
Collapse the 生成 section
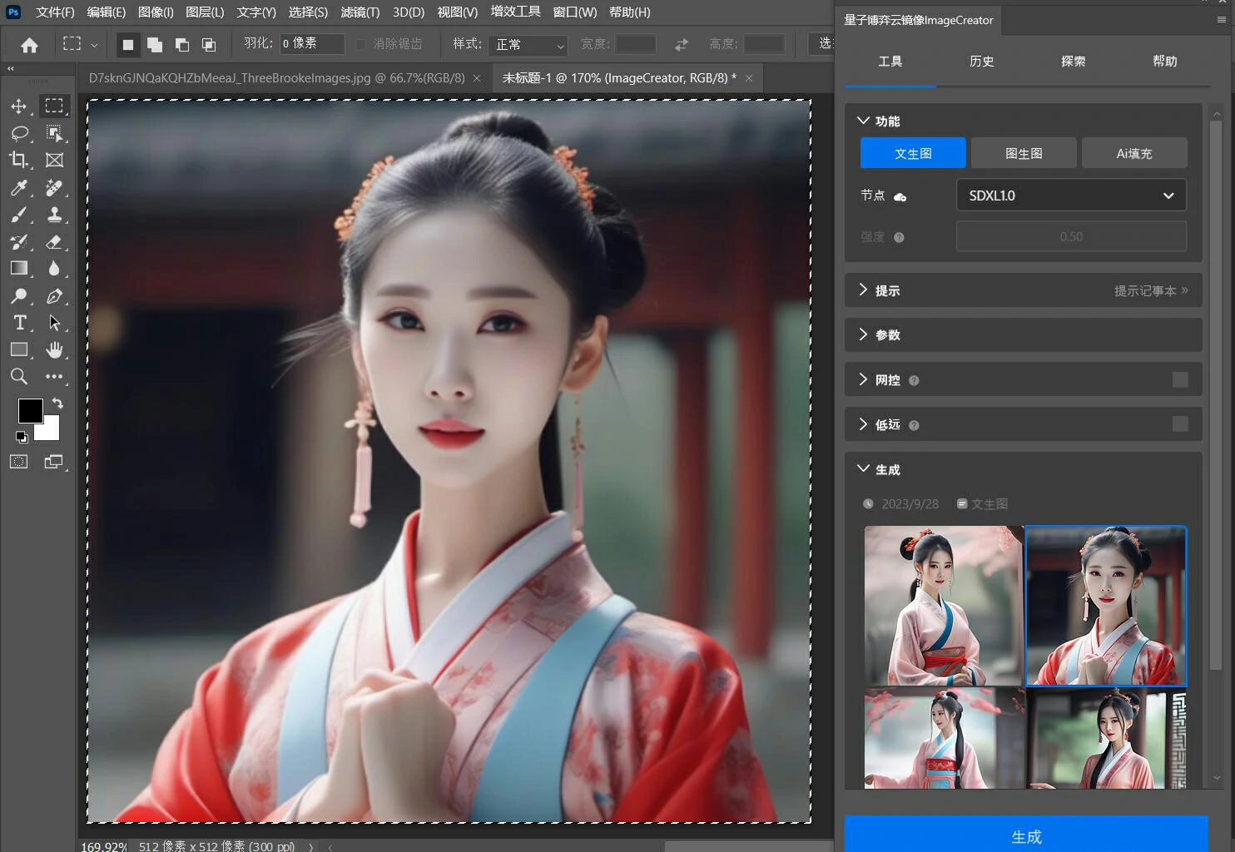click(863, 468)
